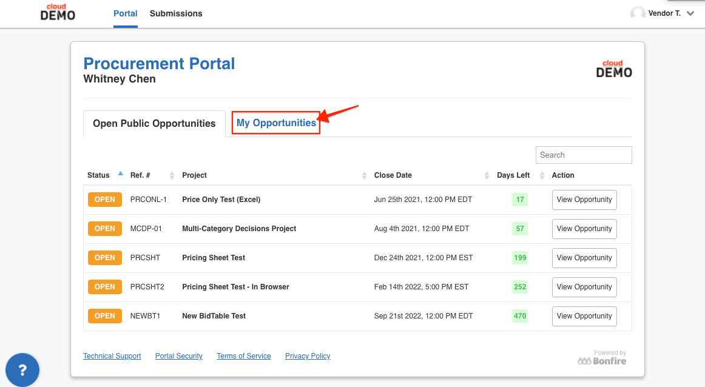Click the cloud DEMO logo in top navigation

click(x=58, y=12)
